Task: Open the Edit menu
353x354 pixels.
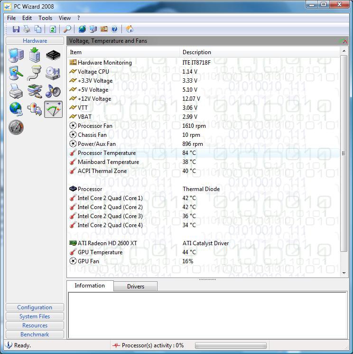Action: (x=27, y=18)
